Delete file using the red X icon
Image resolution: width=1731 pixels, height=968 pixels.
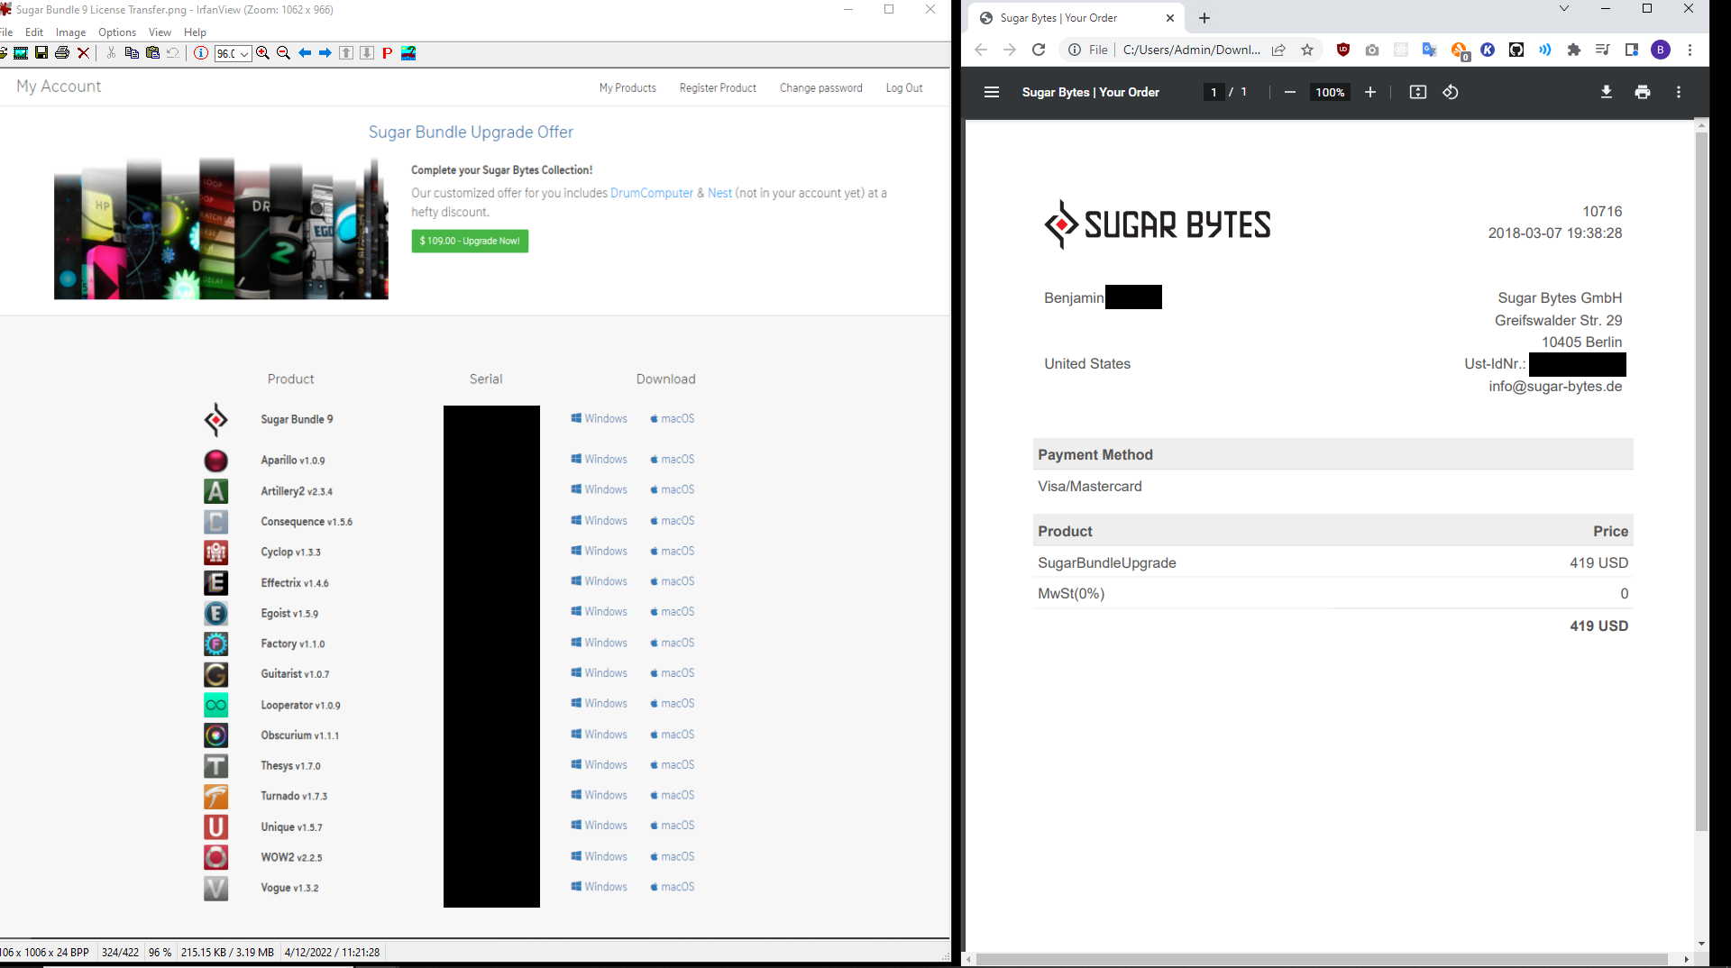coord(84,53)
